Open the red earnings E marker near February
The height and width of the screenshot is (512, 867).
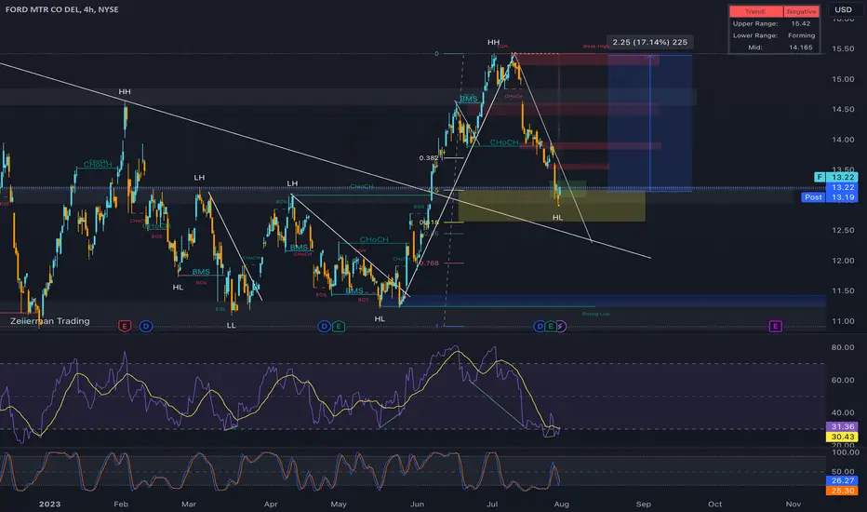125,327
